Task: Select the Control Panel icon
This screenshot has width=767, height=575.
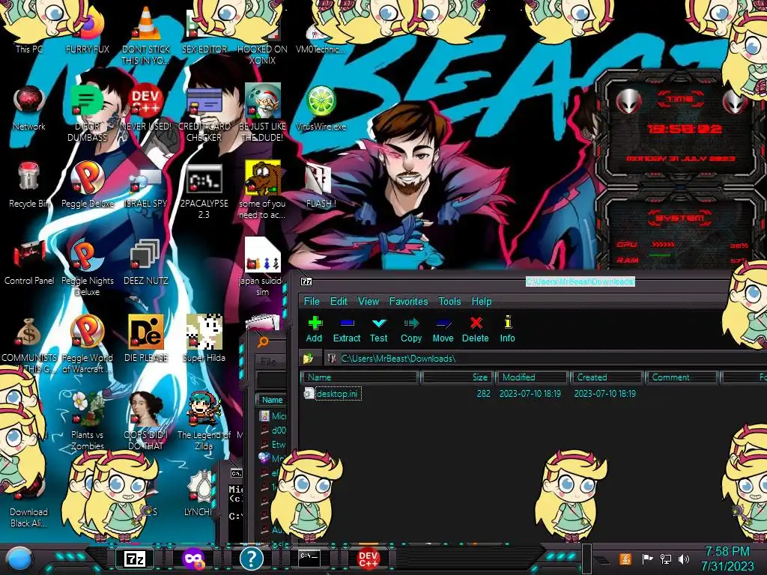Action: [x=29, y=262]
